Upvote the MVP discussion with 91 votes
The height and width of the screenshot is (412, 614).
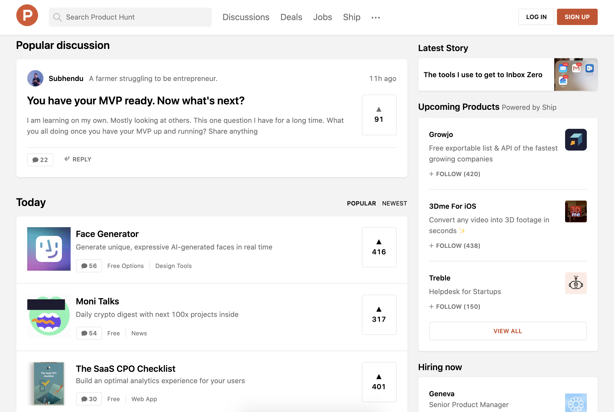click(379, 115)
